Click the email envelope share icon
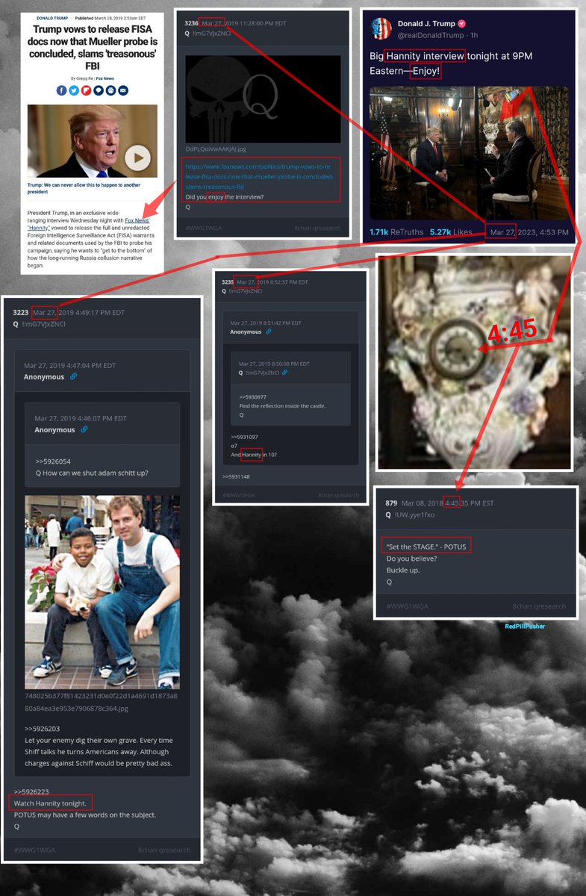Screen dimensions: 586x896 point(123,90)
